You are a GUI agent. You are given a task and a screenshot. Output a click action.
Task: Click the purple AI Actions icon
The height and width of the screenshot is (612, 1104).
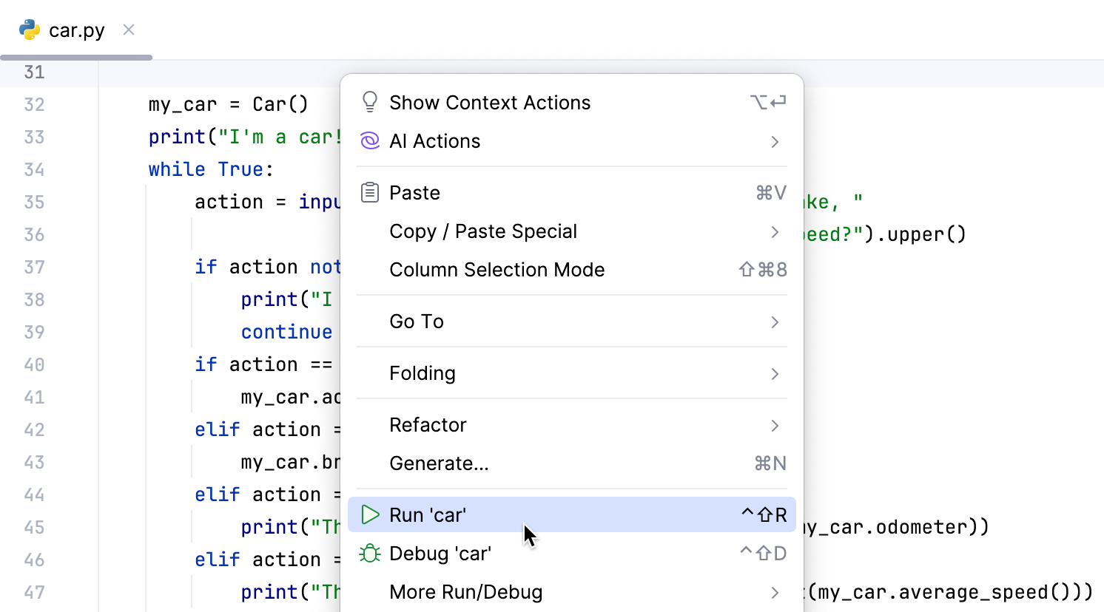coord(369,140)
